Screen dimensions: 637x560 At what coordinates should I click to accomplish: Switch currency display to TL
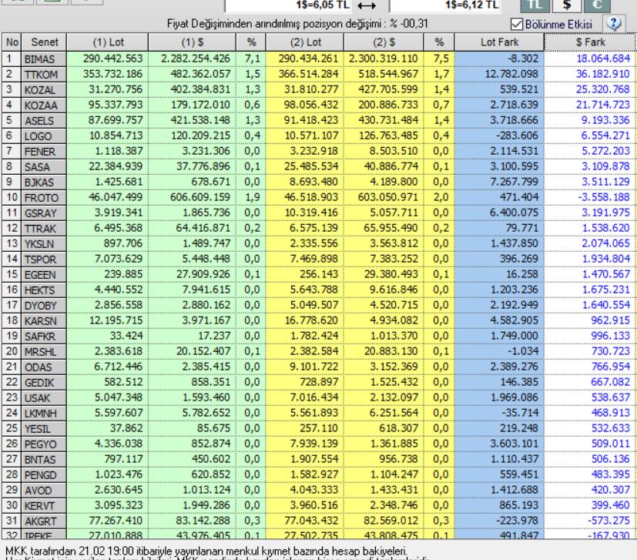coord(535,5)
